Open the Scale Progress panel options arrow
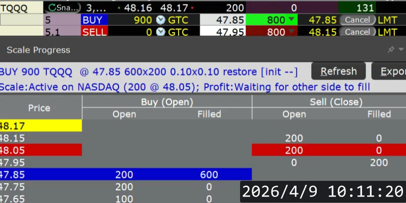 click(x=401, y=50)
